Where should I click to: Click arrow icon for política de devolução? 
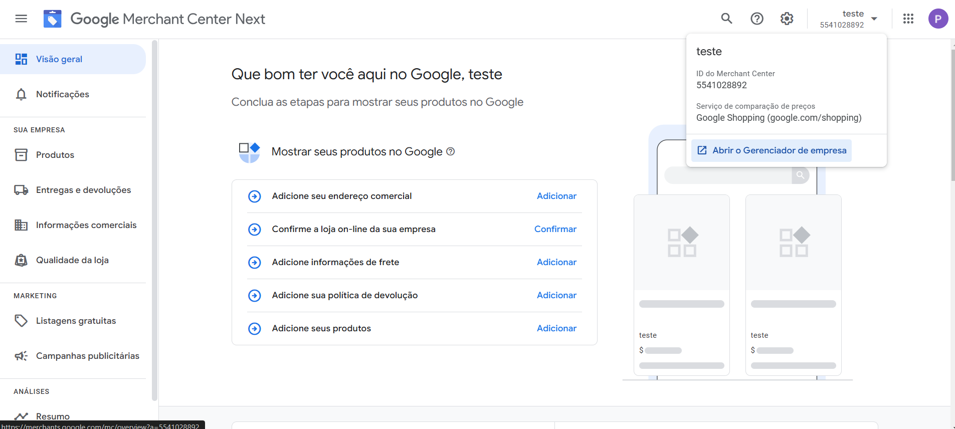[x=255, y=296]
